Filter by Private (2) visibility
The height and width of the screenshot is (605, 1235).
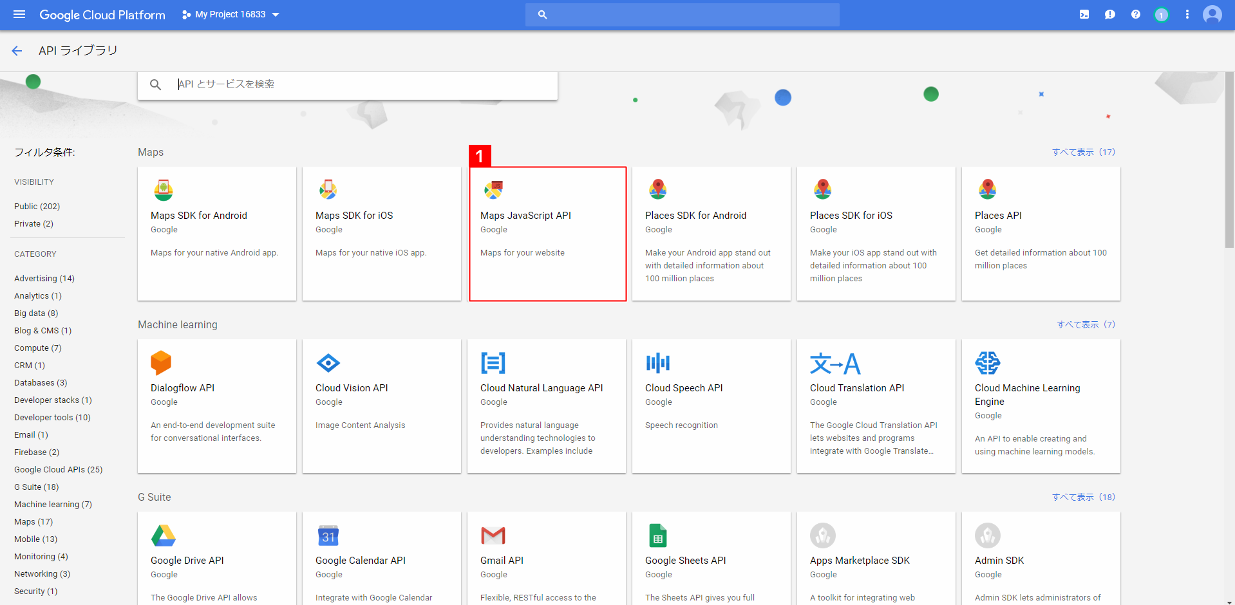point(34,224)
